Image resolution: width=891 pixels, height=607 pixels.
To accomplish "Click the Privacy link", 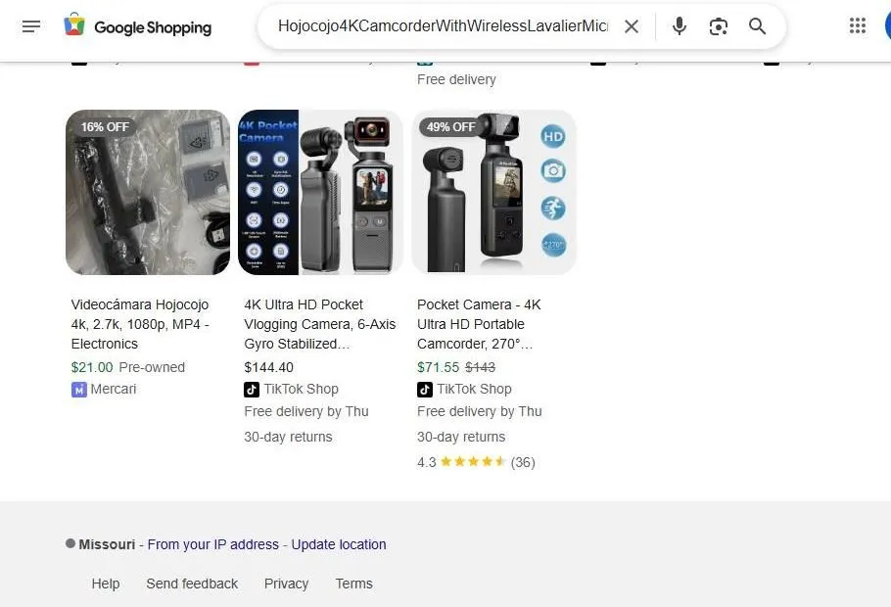I will pos(286,584).
